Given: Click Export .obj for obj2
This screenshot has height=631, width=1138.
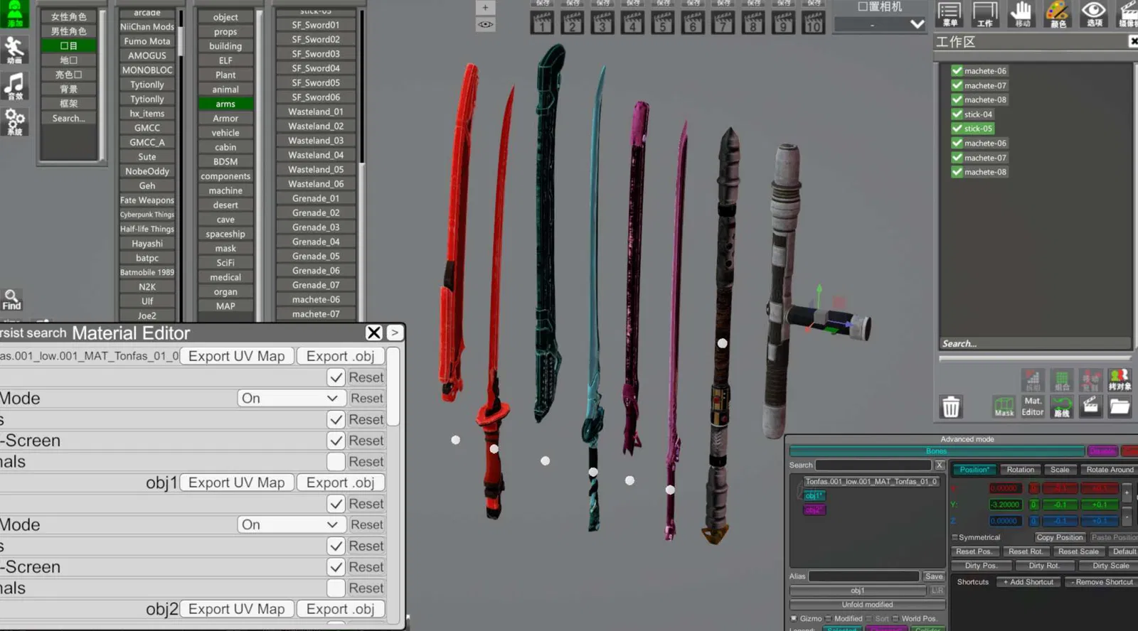Looking at the screenshot, I should tap(341, 609).
